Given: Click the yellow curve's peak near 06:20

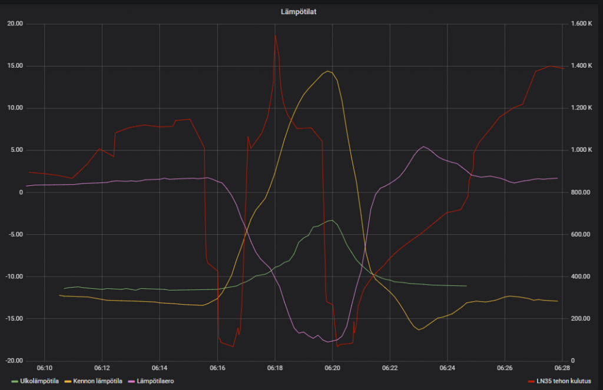Looking at the screenshot, I should click(x=327, y=71).
